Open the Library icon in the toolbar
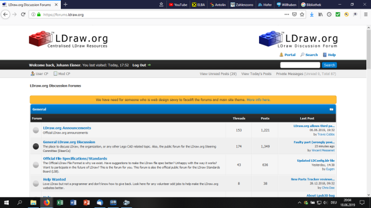 [321, 14]
